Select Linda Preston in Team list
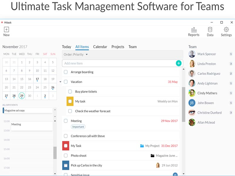The width and height of the screenshot is (235, 176). (207, 64)
